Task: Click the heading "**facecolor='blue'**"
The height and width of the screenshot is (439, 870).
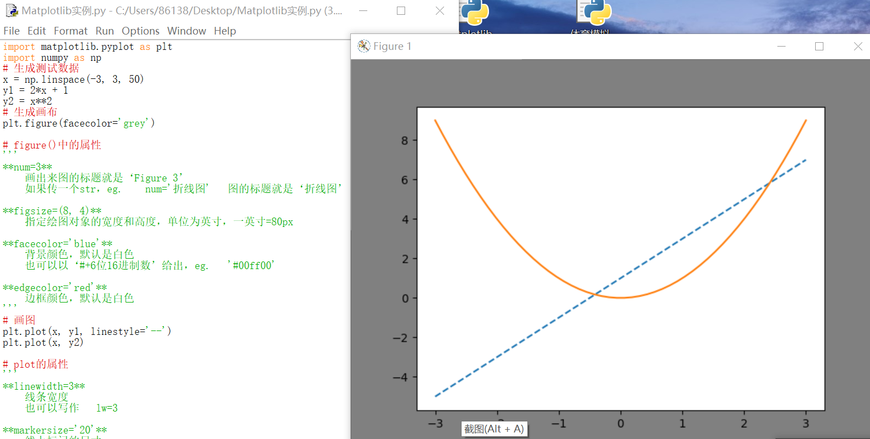Action: [58, 244]
